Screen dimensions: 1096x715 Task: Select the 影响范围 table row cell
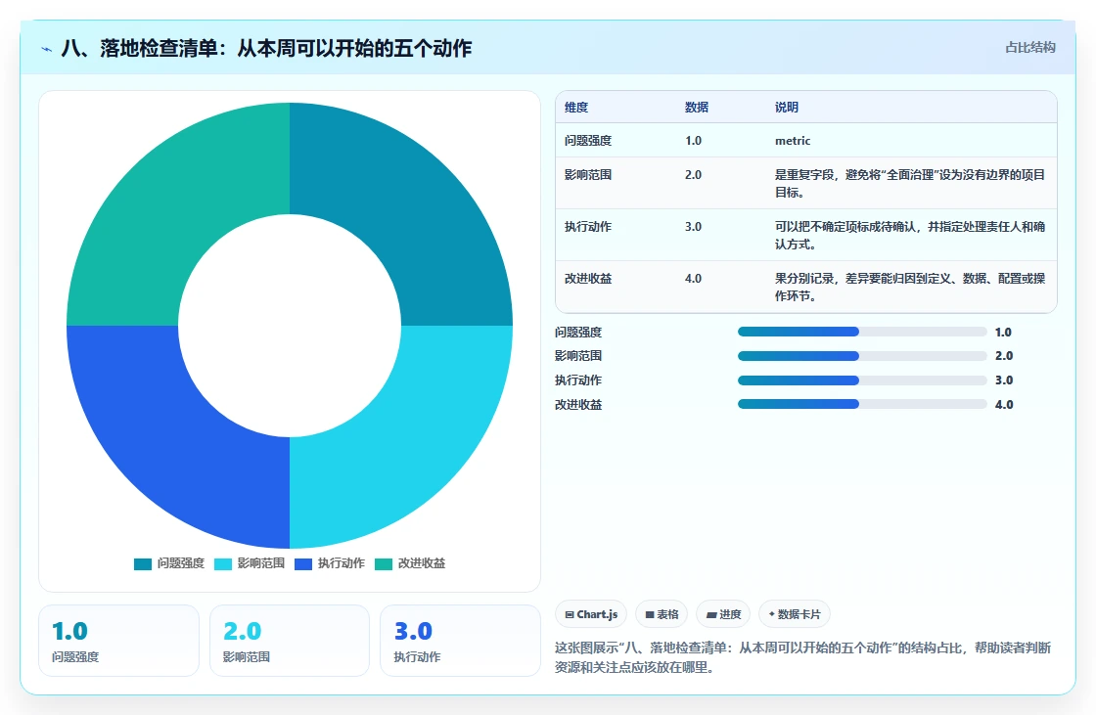(x=588, y=175)
